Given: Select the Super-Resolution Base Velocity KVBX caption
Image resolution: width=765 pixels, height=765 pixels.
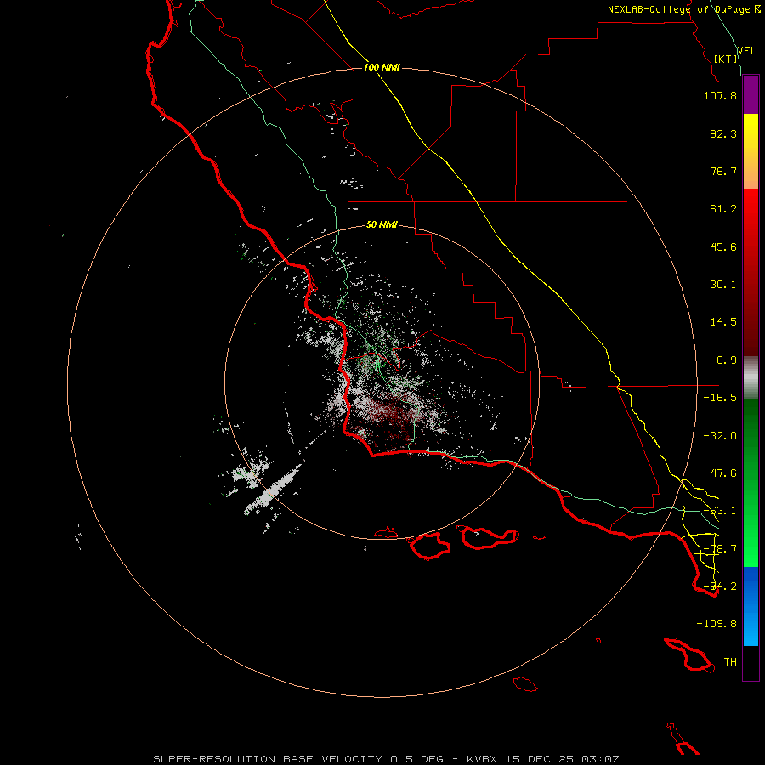Looking at the screenshot, I should (x=386, y=759).
